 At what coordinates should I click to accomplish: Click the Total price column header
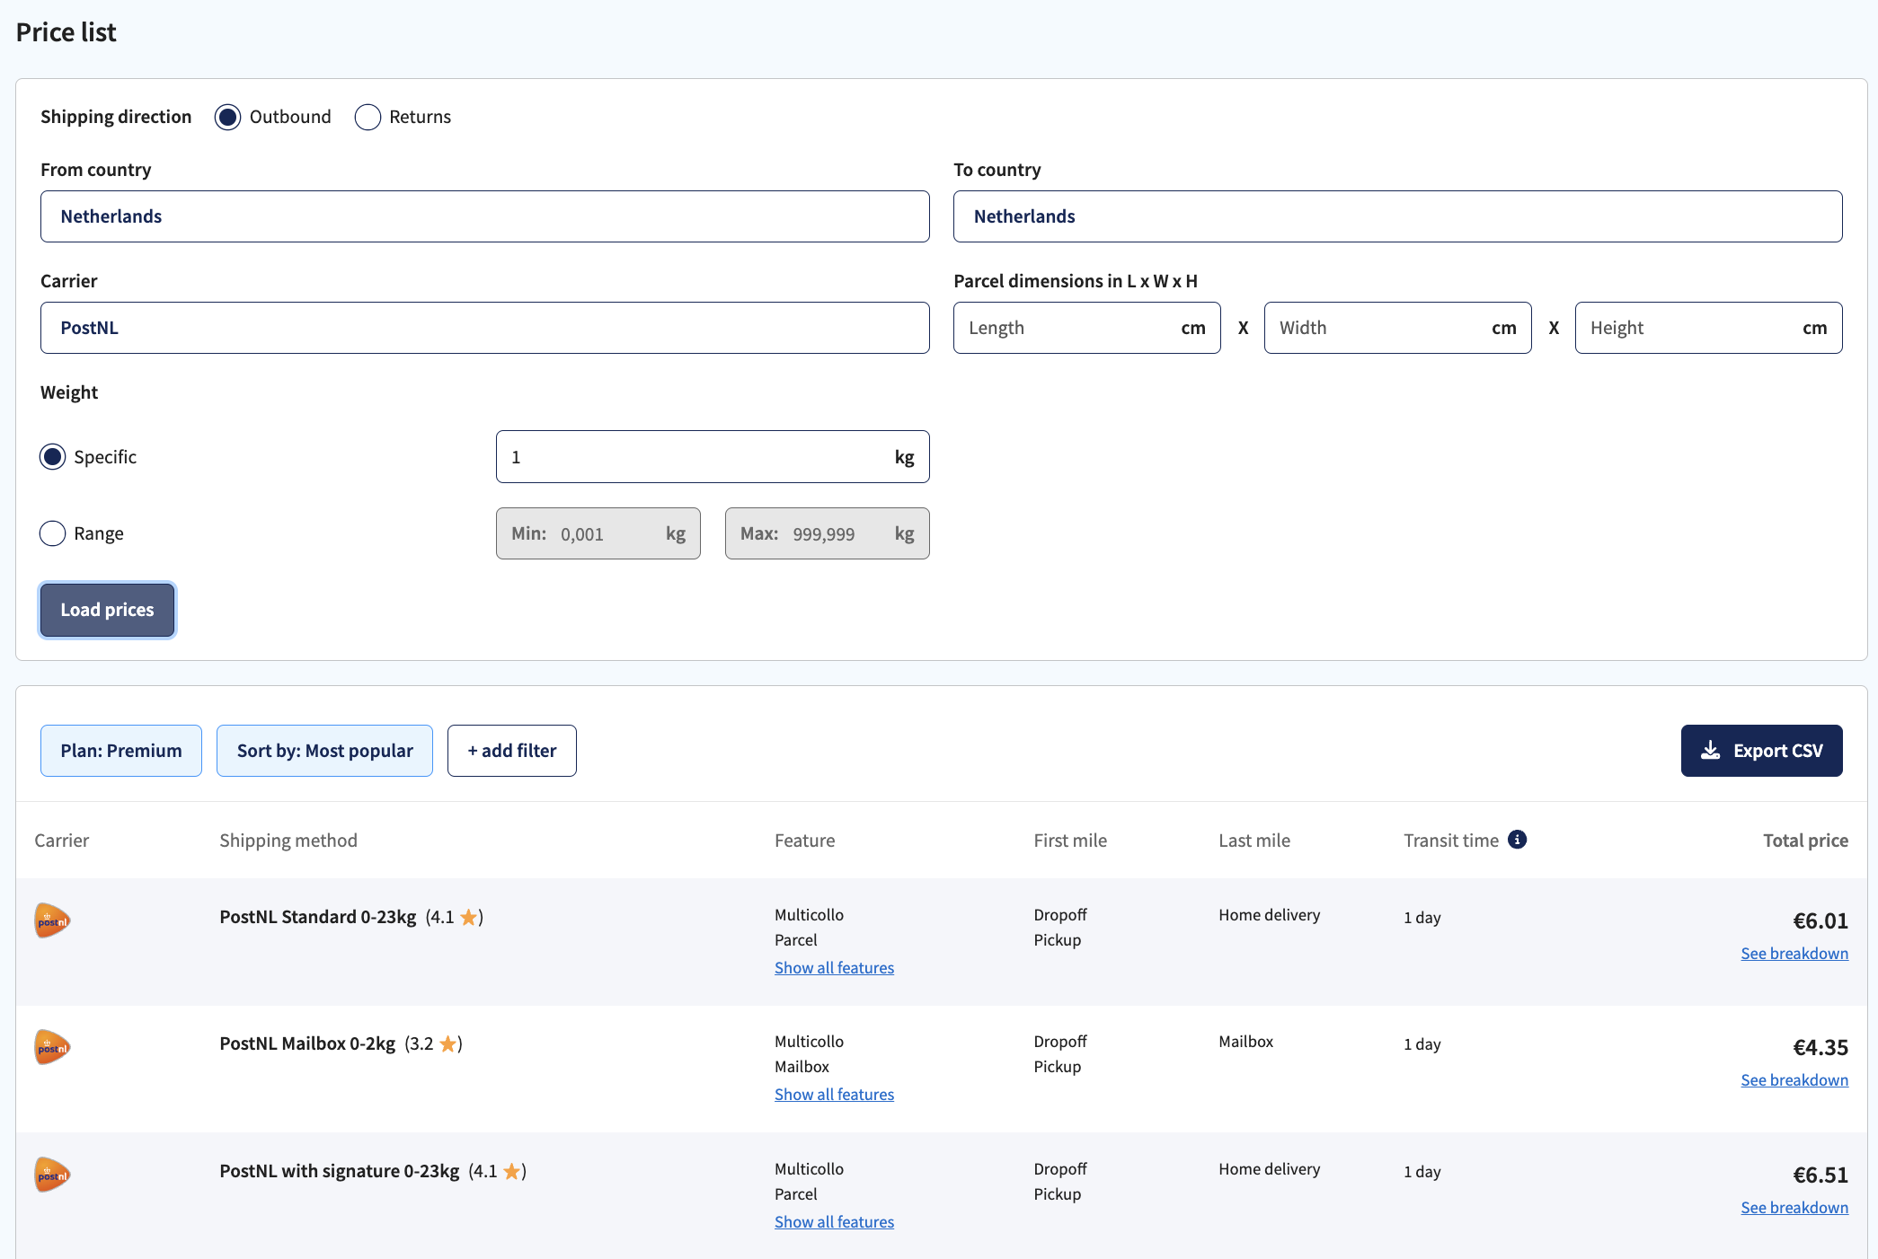coord(1805,841)
